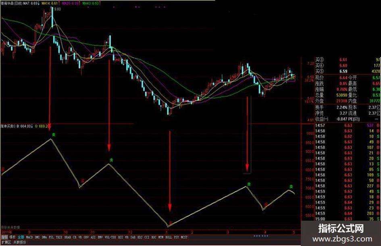Switch to the TRIX indicator
The image size is (381, 246).
[x=59, y=237]
